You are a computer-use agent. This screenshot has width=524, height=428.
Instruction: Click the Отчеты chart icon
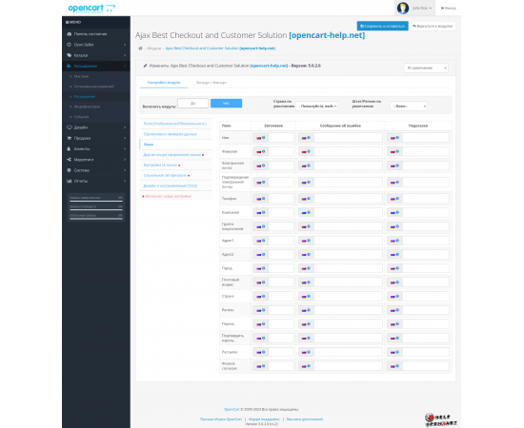70,181
